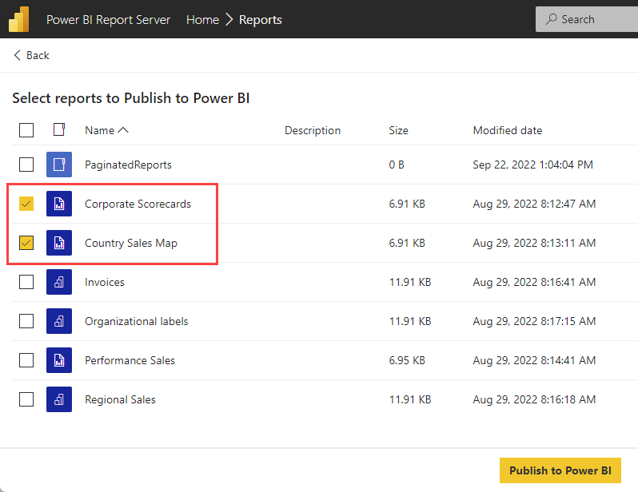
Task: Click the PaginatedReports name
Action: pos(128,165)
